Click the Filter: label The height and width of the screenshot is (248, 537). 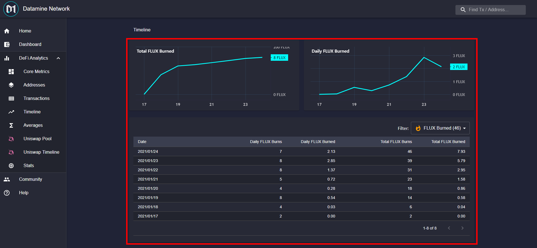(403, 128)
